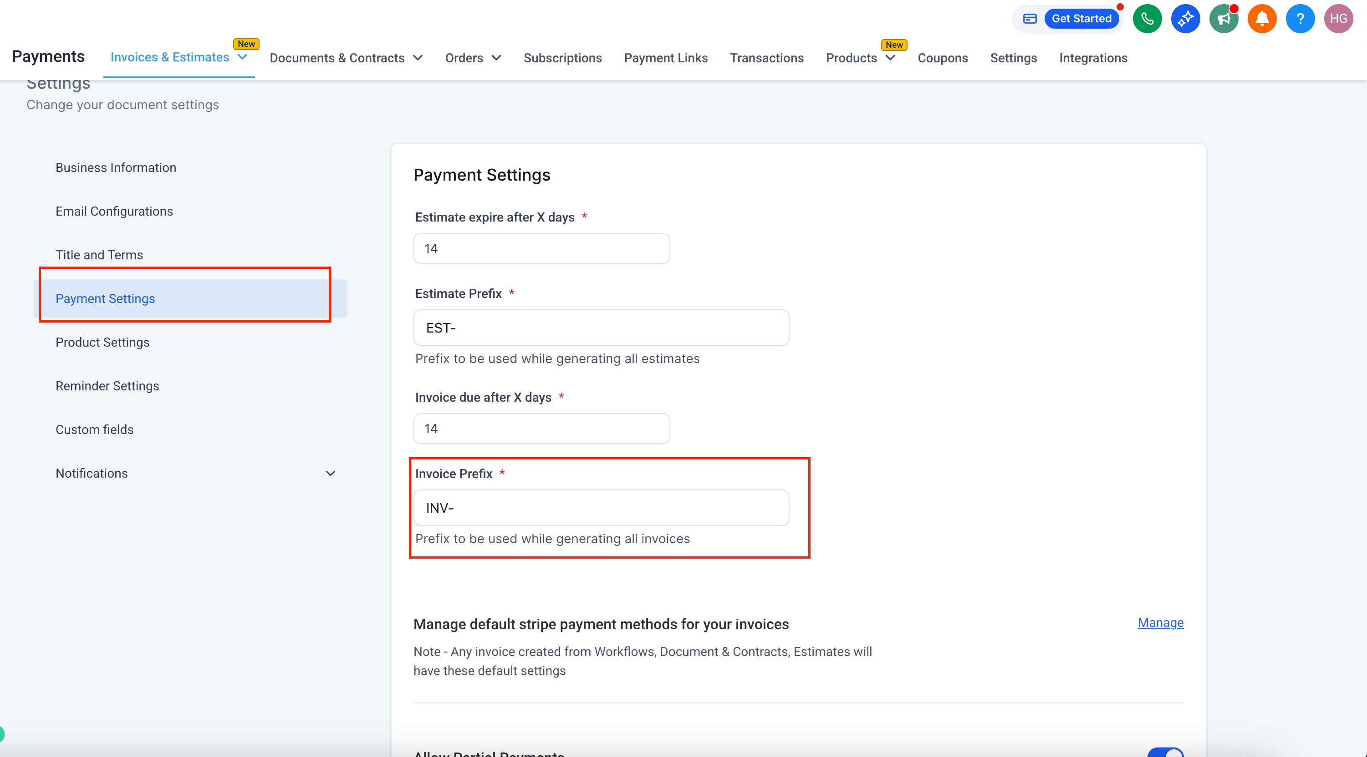This screenshot has width=1367, height=757.
Task: Open Business Information settings section
Action: [x=116, y=167]
